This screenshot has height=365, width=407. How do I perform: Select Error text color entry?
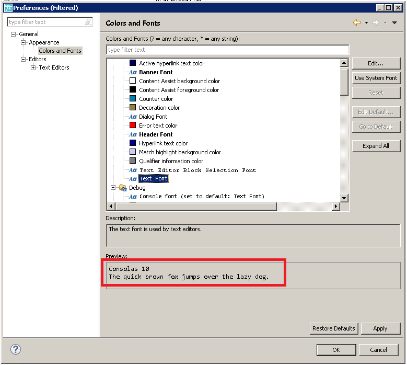pyautogui.click(x=158, y=126)
